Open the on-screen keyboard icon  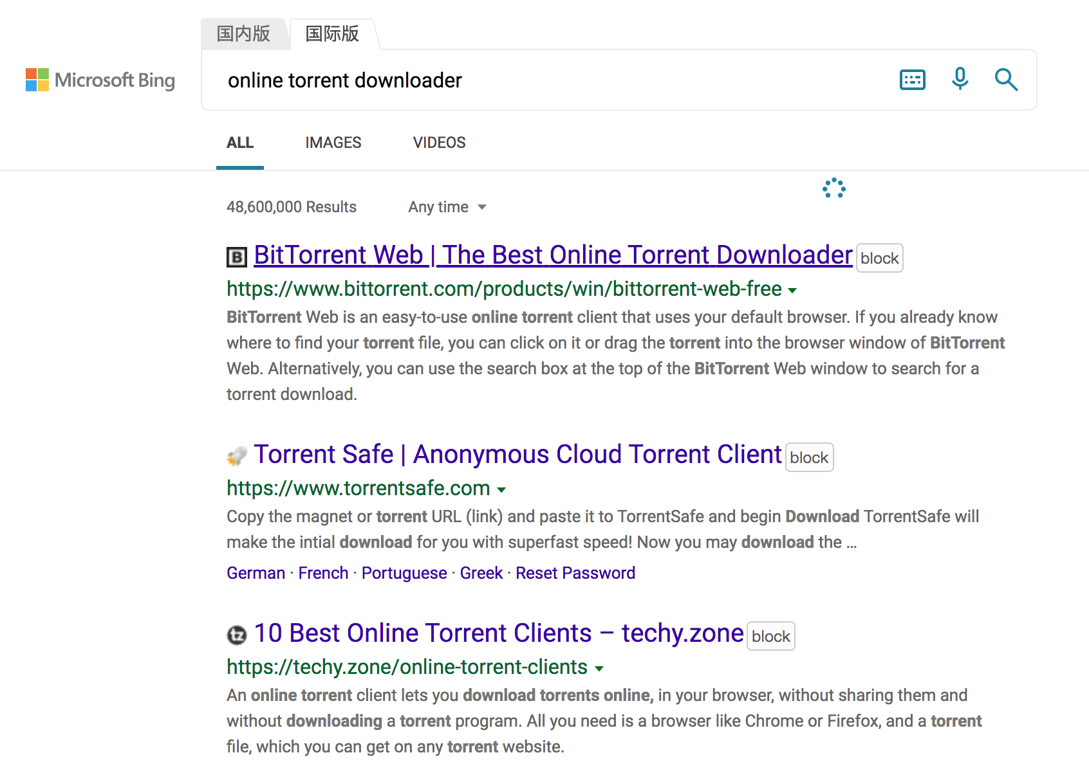tap(912, 80)
